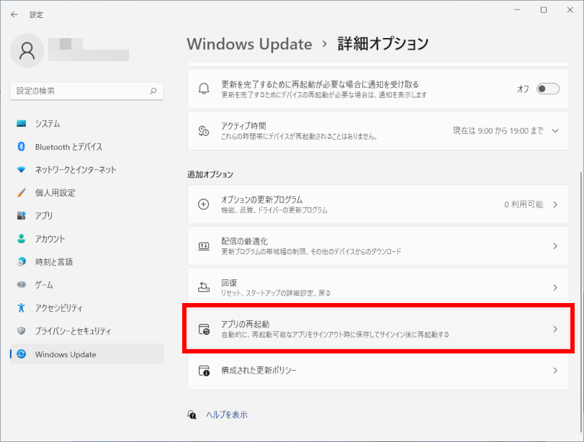Open オプションの更新プログラム via its chevron
584x442 pixels.
(x=554, y=204)
